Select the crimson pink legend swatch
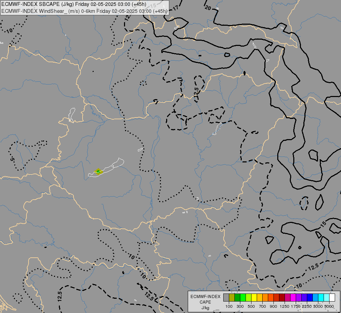 click(x=287, y=298)
